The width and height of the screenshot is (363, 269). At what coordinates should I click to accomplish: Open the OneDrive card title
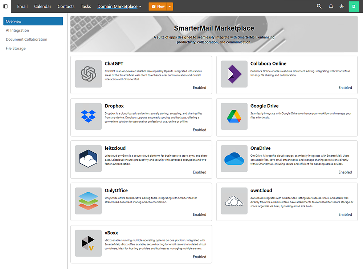tap(260, 148)
